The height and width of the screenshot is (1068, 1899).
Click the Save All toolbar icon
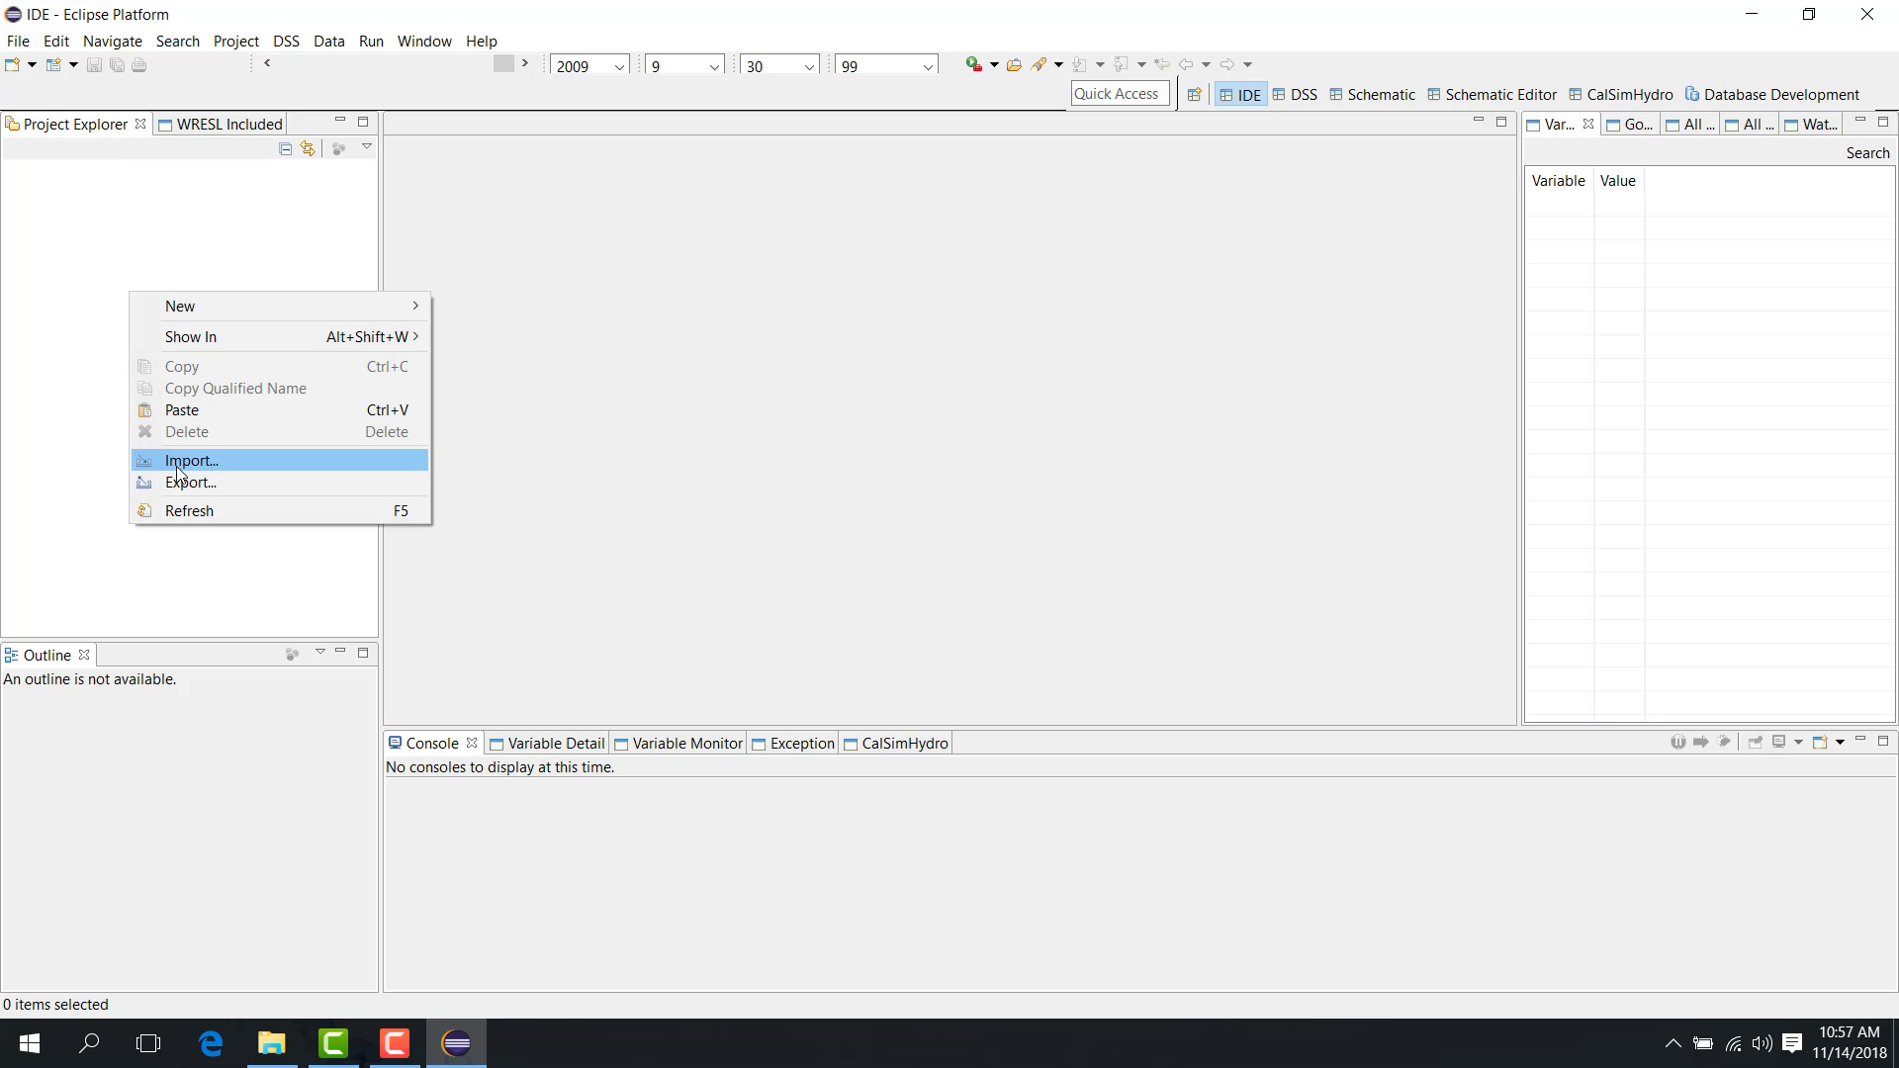coord(117,65)
